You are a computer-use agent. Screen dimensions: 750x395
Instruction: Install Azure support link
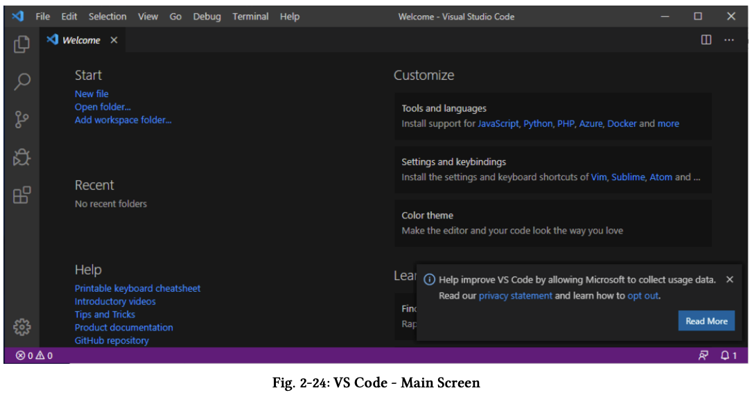[591, 123]
